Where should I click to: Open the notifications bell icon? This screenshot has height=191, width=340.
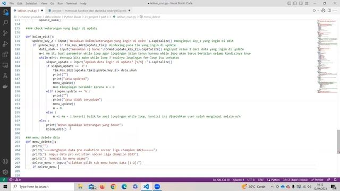[335, 180]
